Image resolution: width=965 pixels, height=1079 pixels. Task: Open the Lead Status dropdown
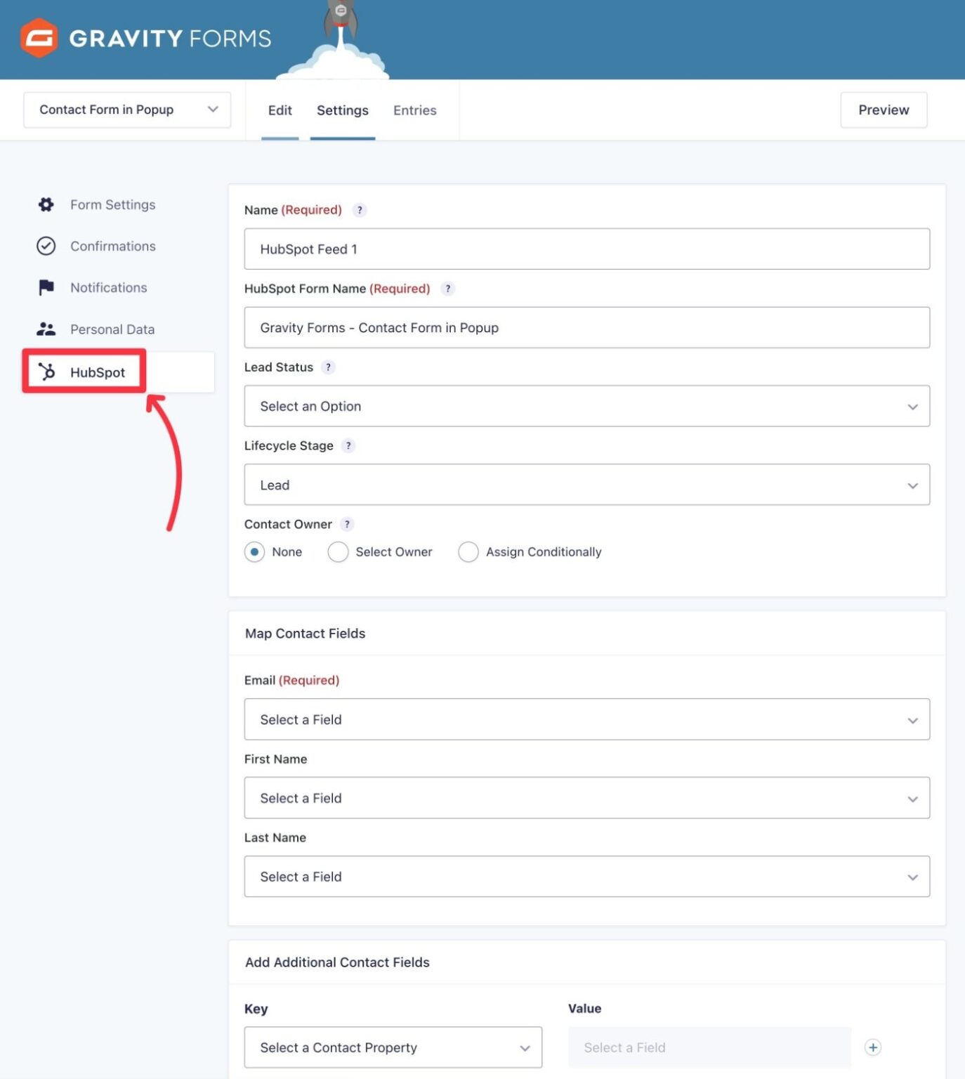click(586, 406)
